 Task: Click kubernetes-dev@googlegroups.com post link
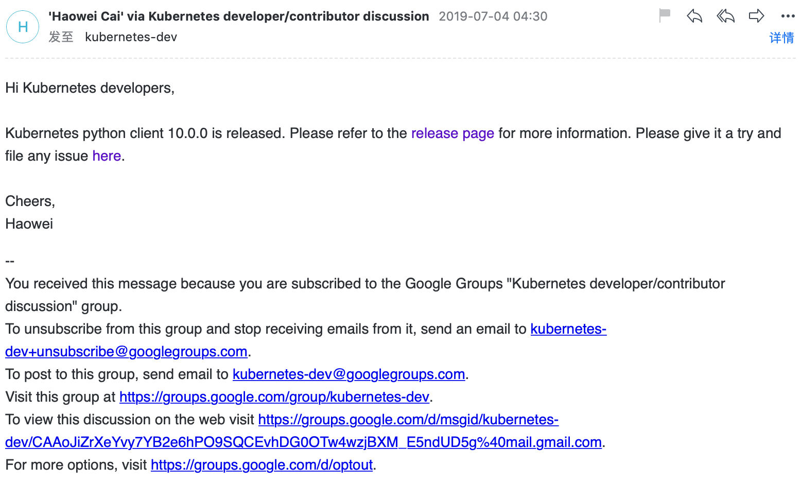coord(349,374)
